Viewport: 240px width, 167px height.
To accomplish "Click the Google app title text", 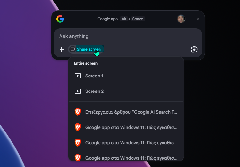I will coord(108,19).
